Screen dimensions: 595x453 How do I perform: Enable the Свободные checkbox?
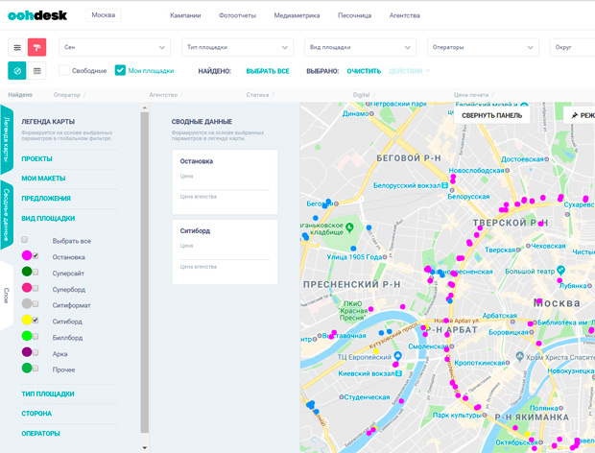(x=64, y=70)
